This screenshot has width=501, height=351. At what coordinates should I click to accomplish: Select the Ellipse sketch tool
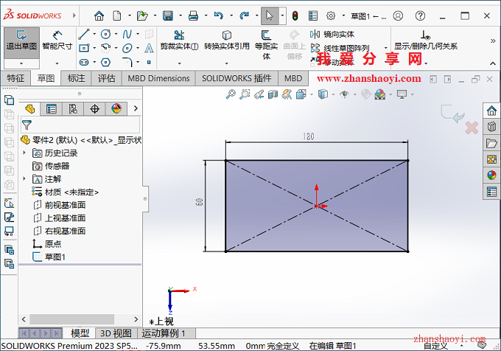click(127, 48)
